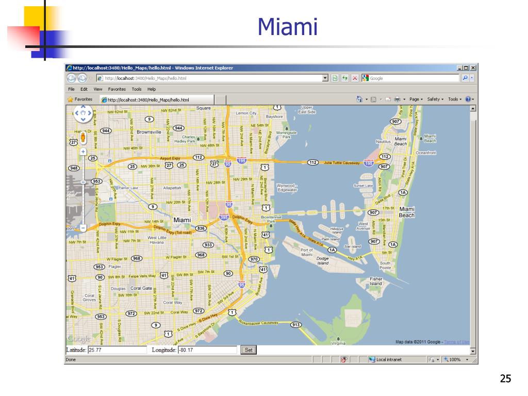This screenshot has width=528, height=396.
Task: Click the Virginia Key park marker
Action: 338,339
